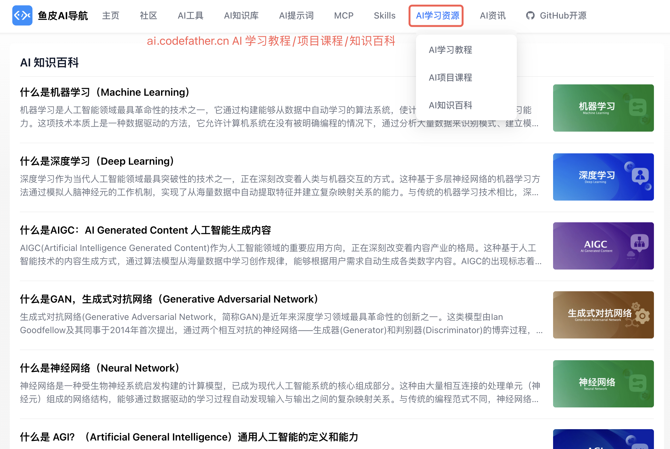Viewport: 670px width, 449px height.
Task: Select AI学习教程 from the dropdown
Action: click(450, 50)
